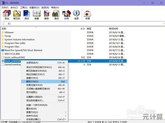The width and height of the screenshot is (165, 123).
Task: Open the 命令(C) menu
Action: pyautogui.click(x=14, y=8)
